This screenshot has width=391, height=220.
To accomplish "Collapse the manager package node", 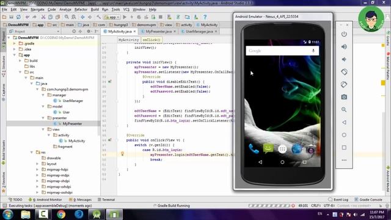I will (43, 95).
